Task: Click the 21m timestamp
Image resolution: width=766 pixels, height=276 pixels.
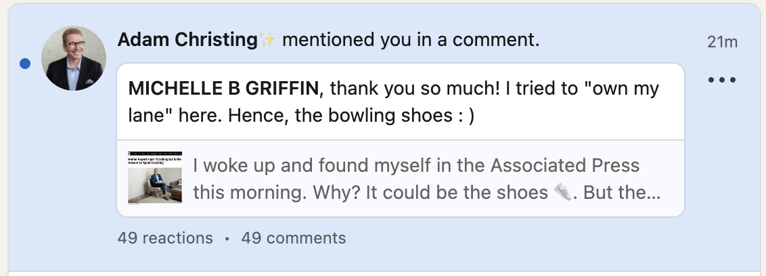Action: [721, 42]
